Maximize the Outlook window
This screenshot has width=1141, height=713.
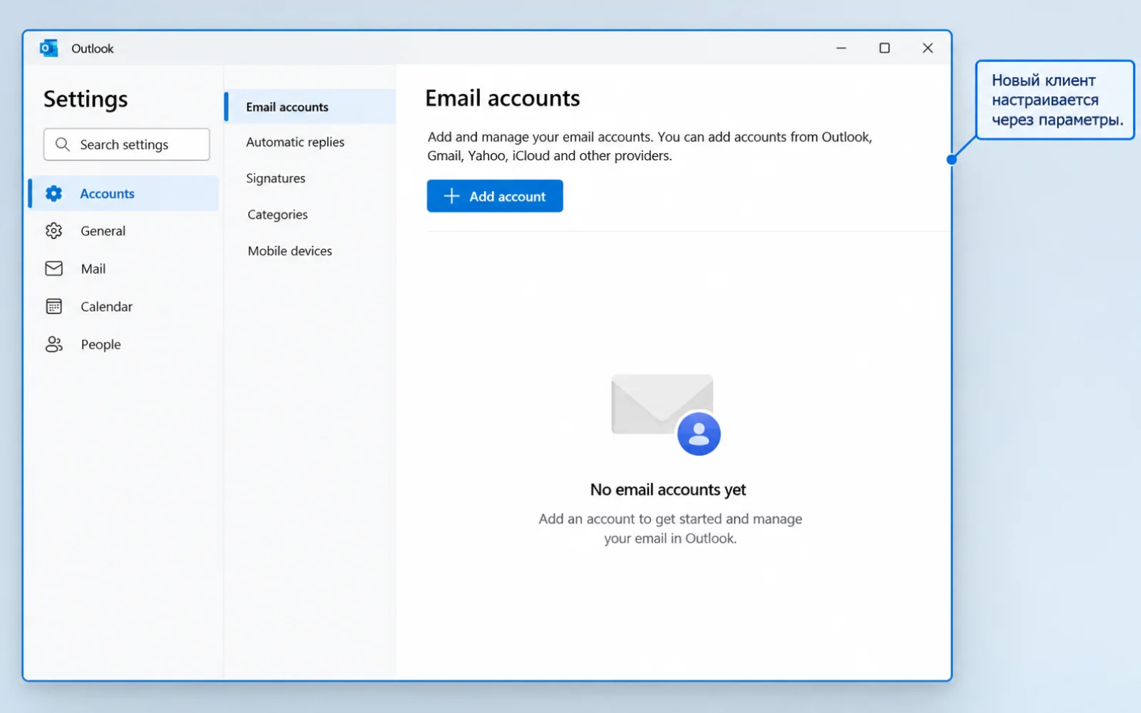[x=884, y=48]
